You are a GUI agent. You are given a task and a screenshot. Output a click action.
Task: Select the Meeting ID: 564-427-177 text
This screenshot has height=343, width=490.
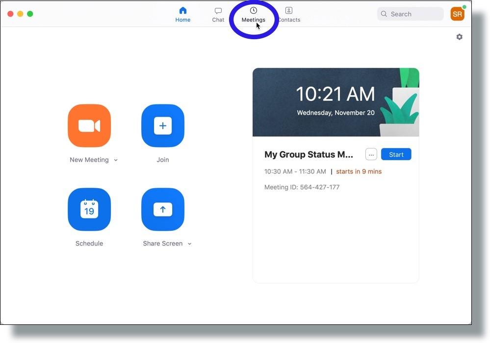pyautogui.click(x=302, y=187)
